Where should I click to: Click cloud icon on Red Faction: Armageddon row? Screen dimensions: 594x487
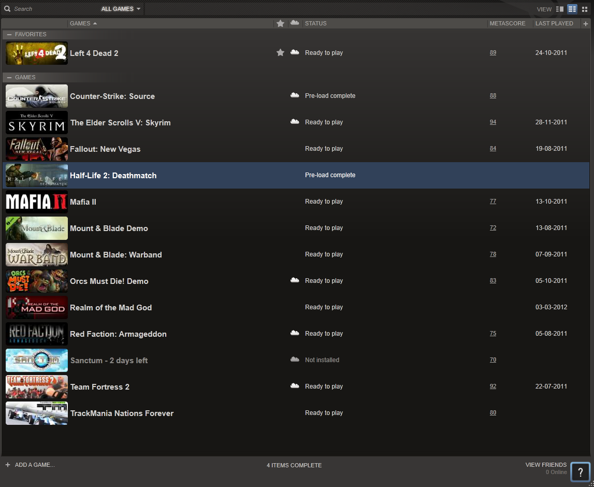(295, 333)
